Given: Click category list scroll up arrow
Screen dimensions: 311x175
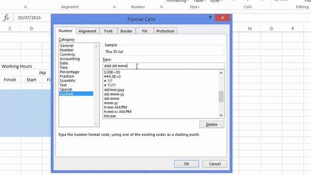Looking at the screenshot, I should click(96, 46).
